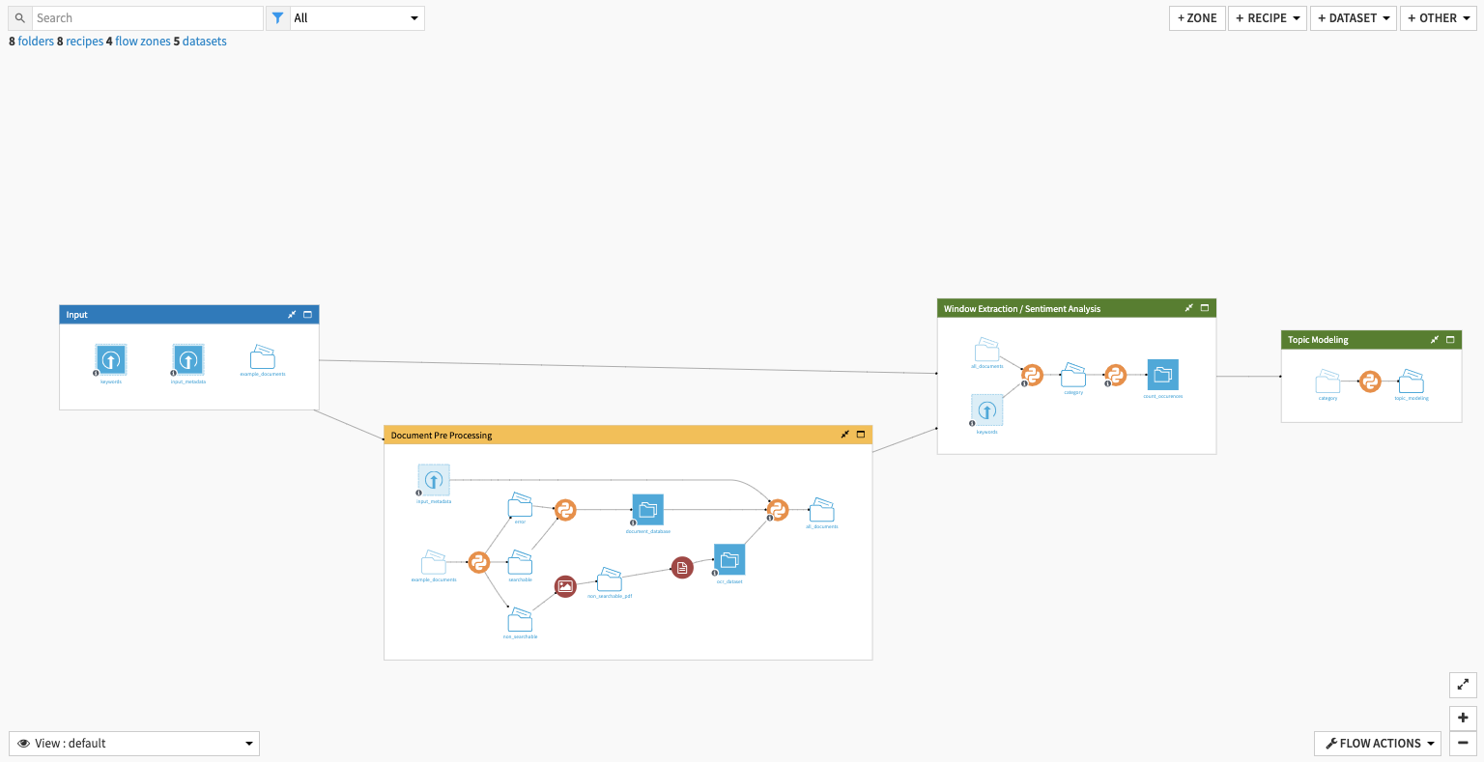Collapse the Document Pre Processing zone
Screen dimensions: 1484x762
tap(844, 435)
